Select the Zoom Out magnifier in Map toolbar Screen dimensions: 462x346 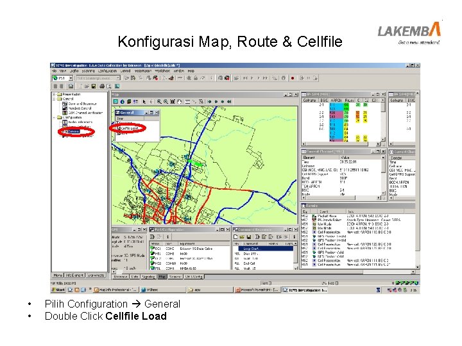pyautogui.click(x=166, y=102)
